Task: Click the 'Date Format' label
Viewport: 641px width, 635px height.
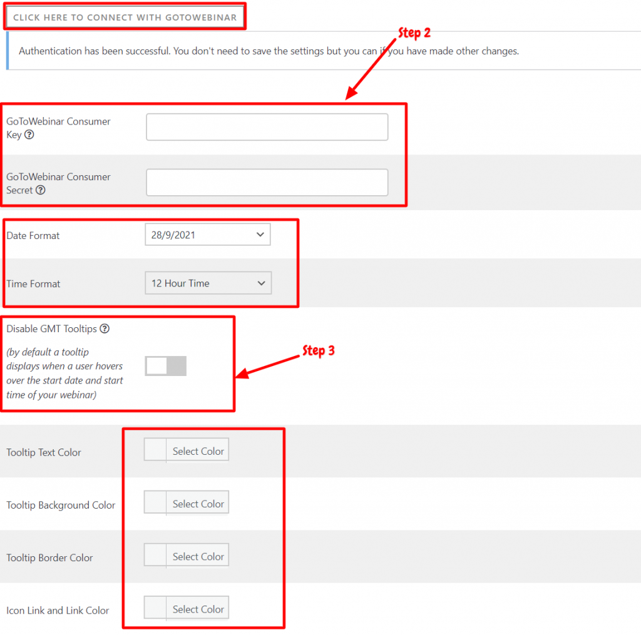Action: 33,236
